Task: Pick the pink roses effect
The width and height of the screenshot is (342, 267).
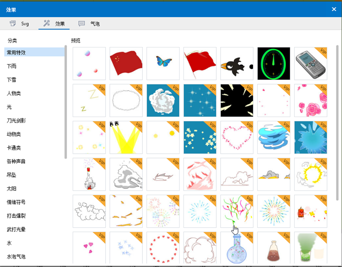Action: coord(311,100)
